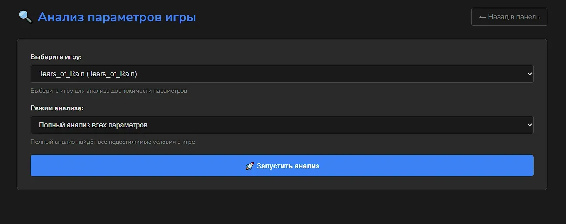Click the «Выберите игру:» field label
This screenshot has width=566, height=224.
pyautogui.click(x=56, y=57)
